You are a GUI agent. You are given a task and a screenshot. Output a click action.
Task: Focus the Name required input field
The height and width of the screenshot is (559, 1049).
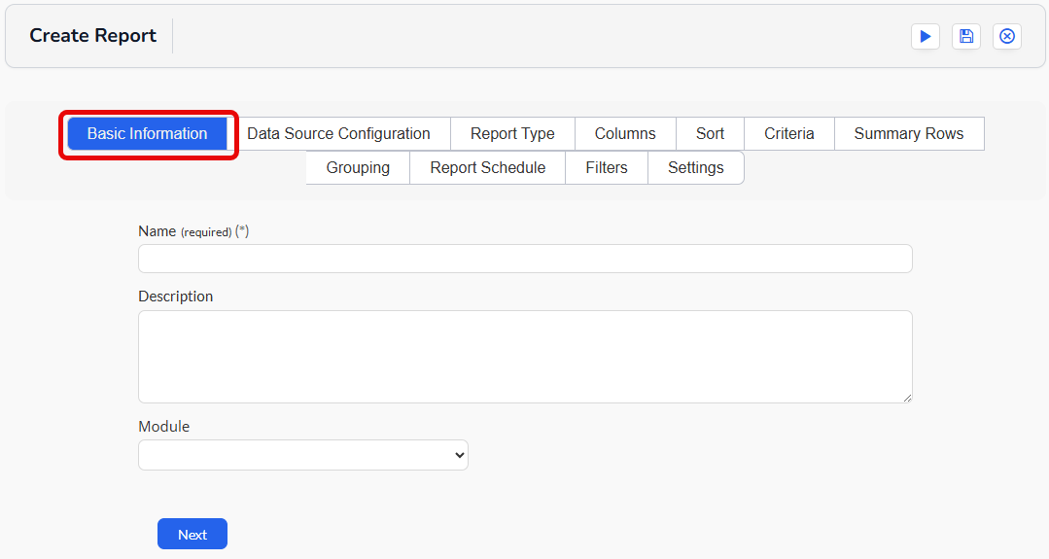525,259
